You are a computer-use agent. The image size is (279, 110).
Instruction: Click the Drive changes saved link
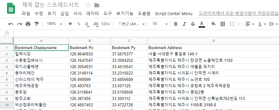(x=239, y=13)
